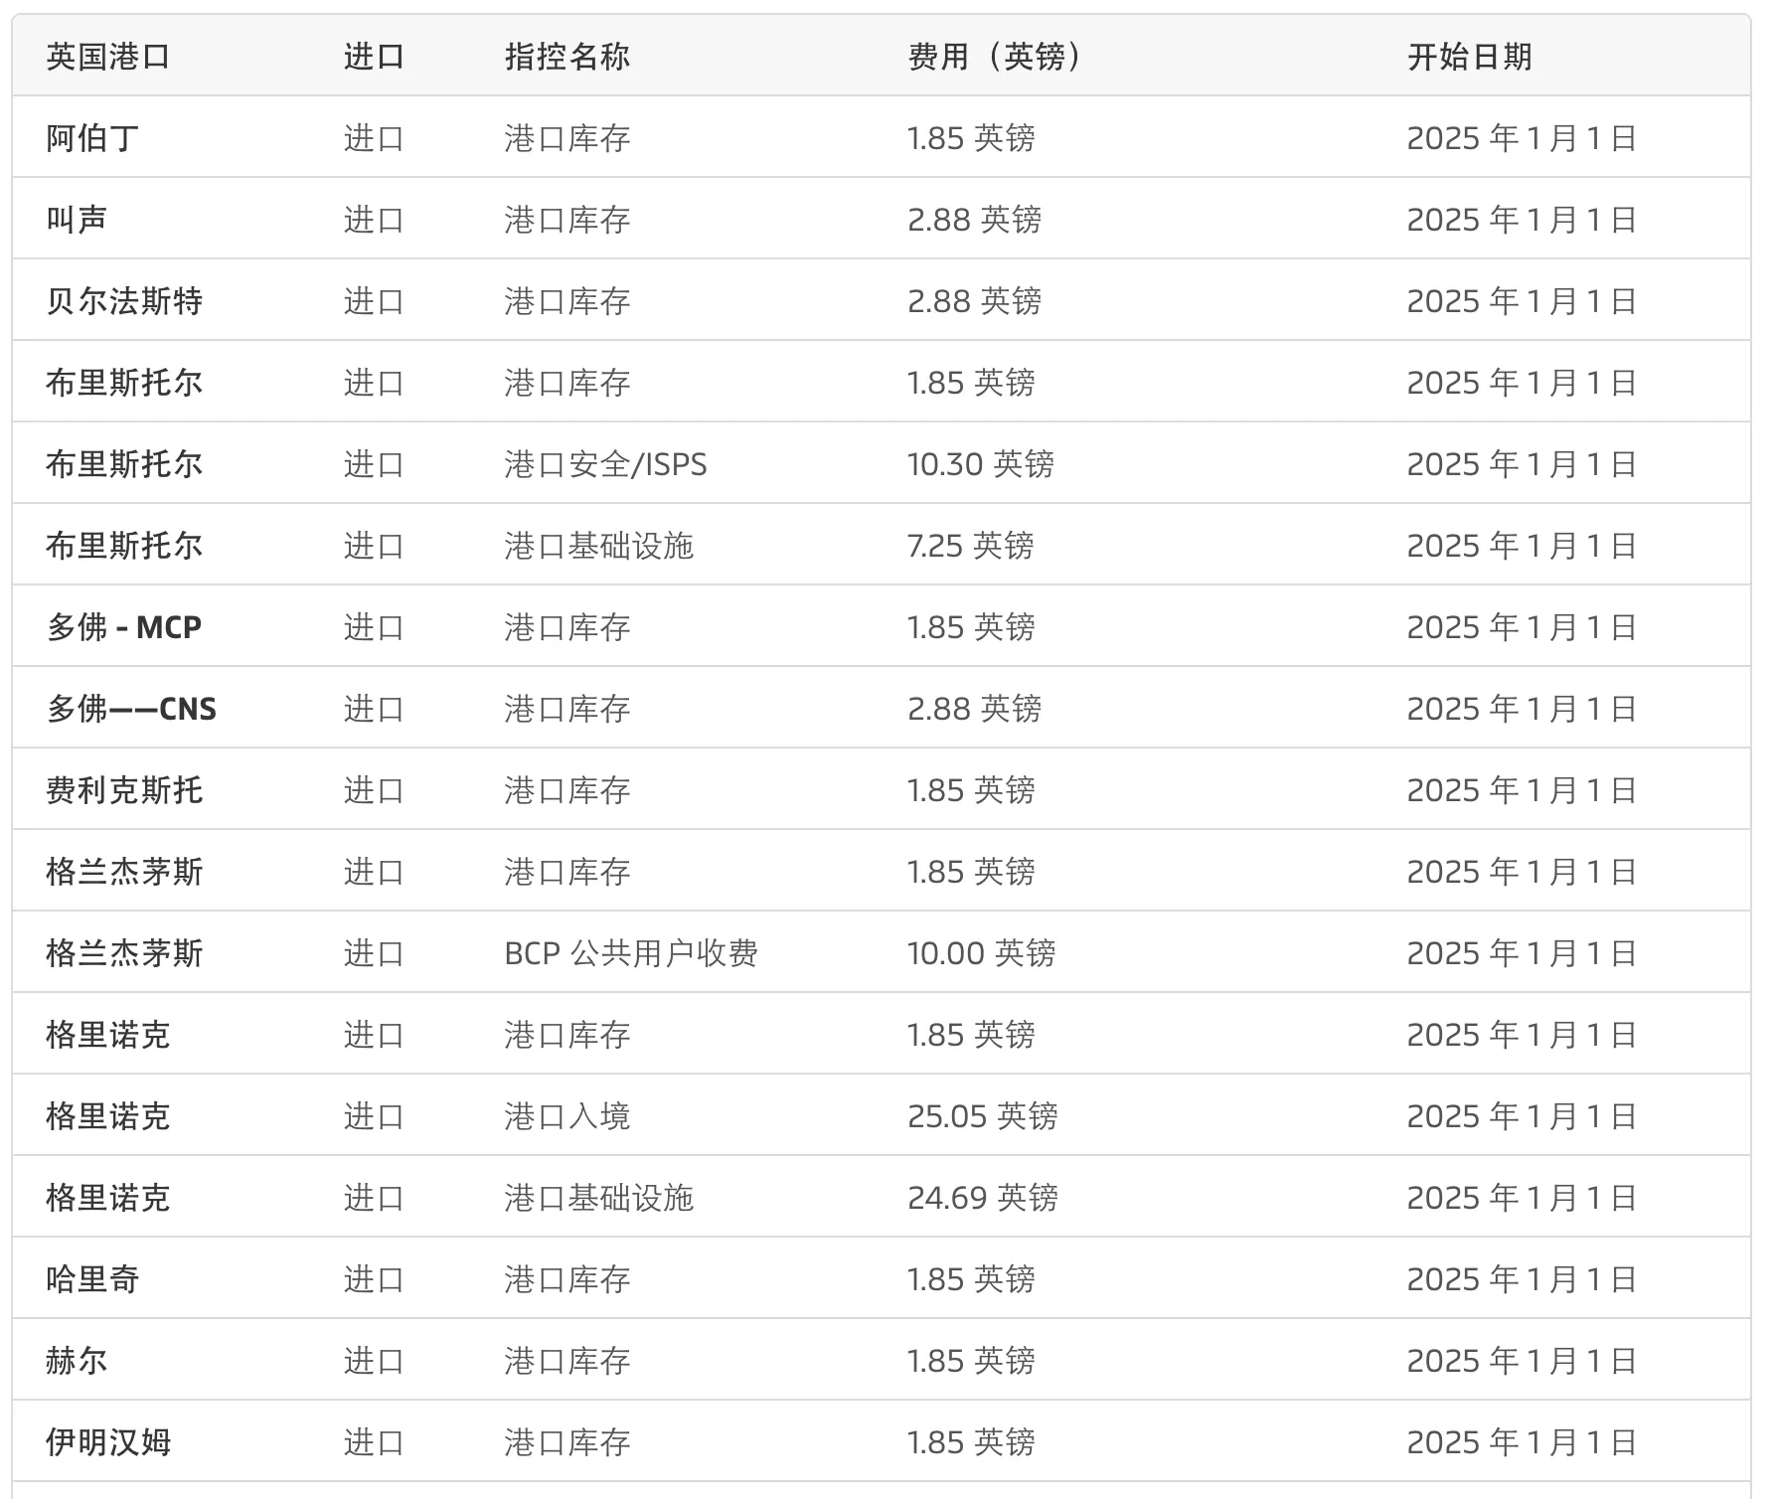
Task: Click 港口库存 in the 贝尔法斯特 row
Action: point(566,301)
